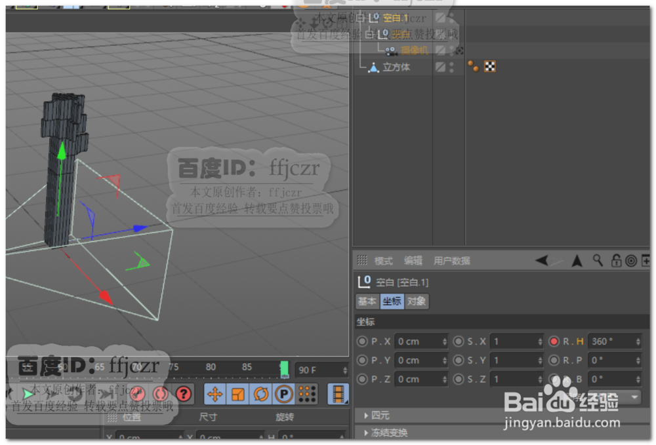This screenshot has width=656, height=445.
Task: Click the null icon beside 空白.1
Action: [373, 18]
